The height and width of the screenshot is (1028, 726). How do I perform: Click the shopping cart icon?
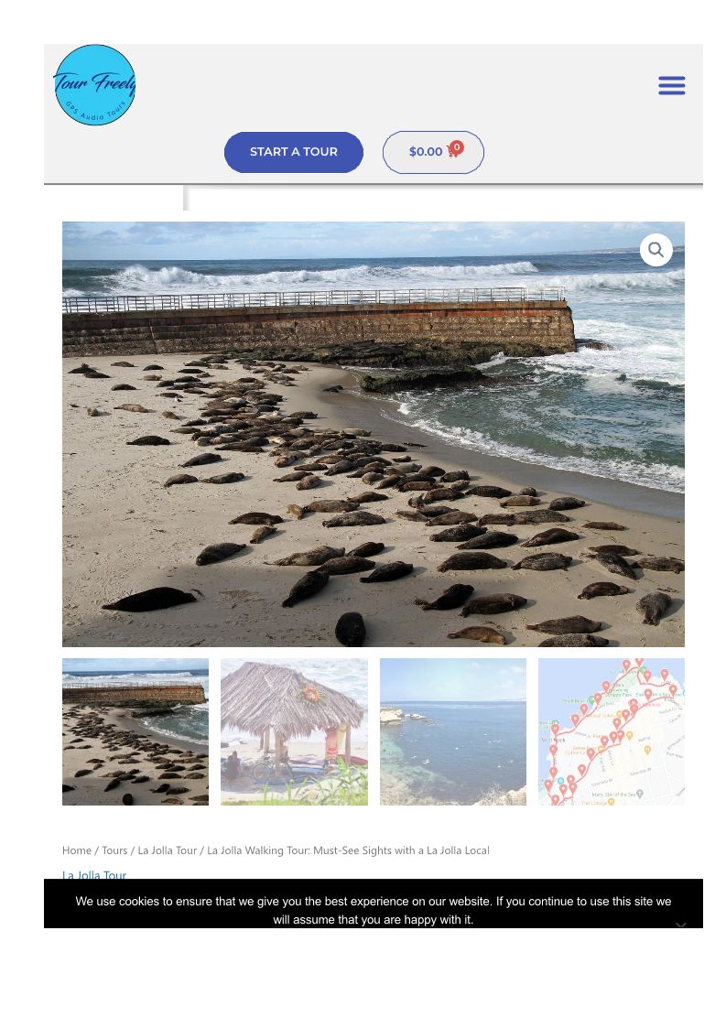(x=452, y=151)
